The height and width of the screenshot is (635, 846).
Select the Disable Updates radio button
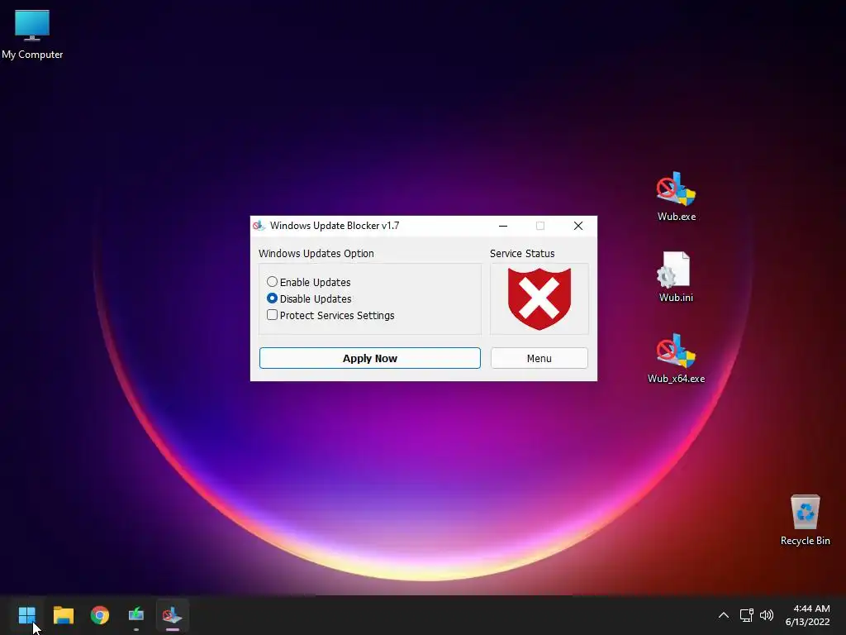(x=272, y=298)
